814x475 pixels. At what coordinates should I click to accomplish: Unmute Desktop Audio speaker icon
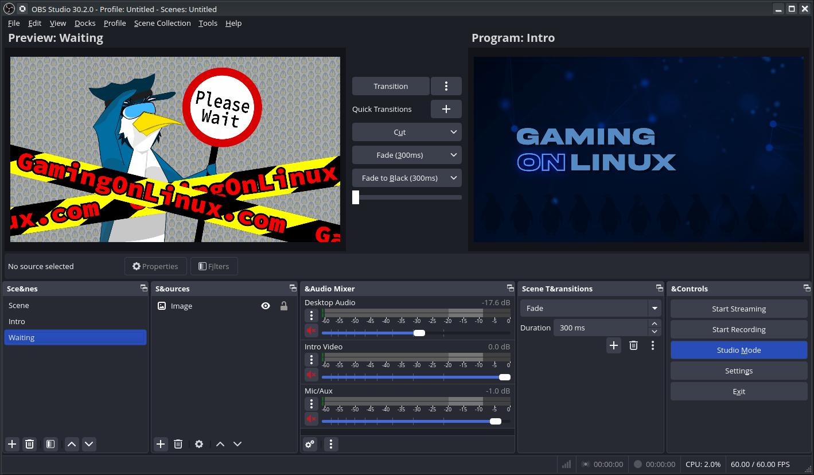[x=311, y=330]
